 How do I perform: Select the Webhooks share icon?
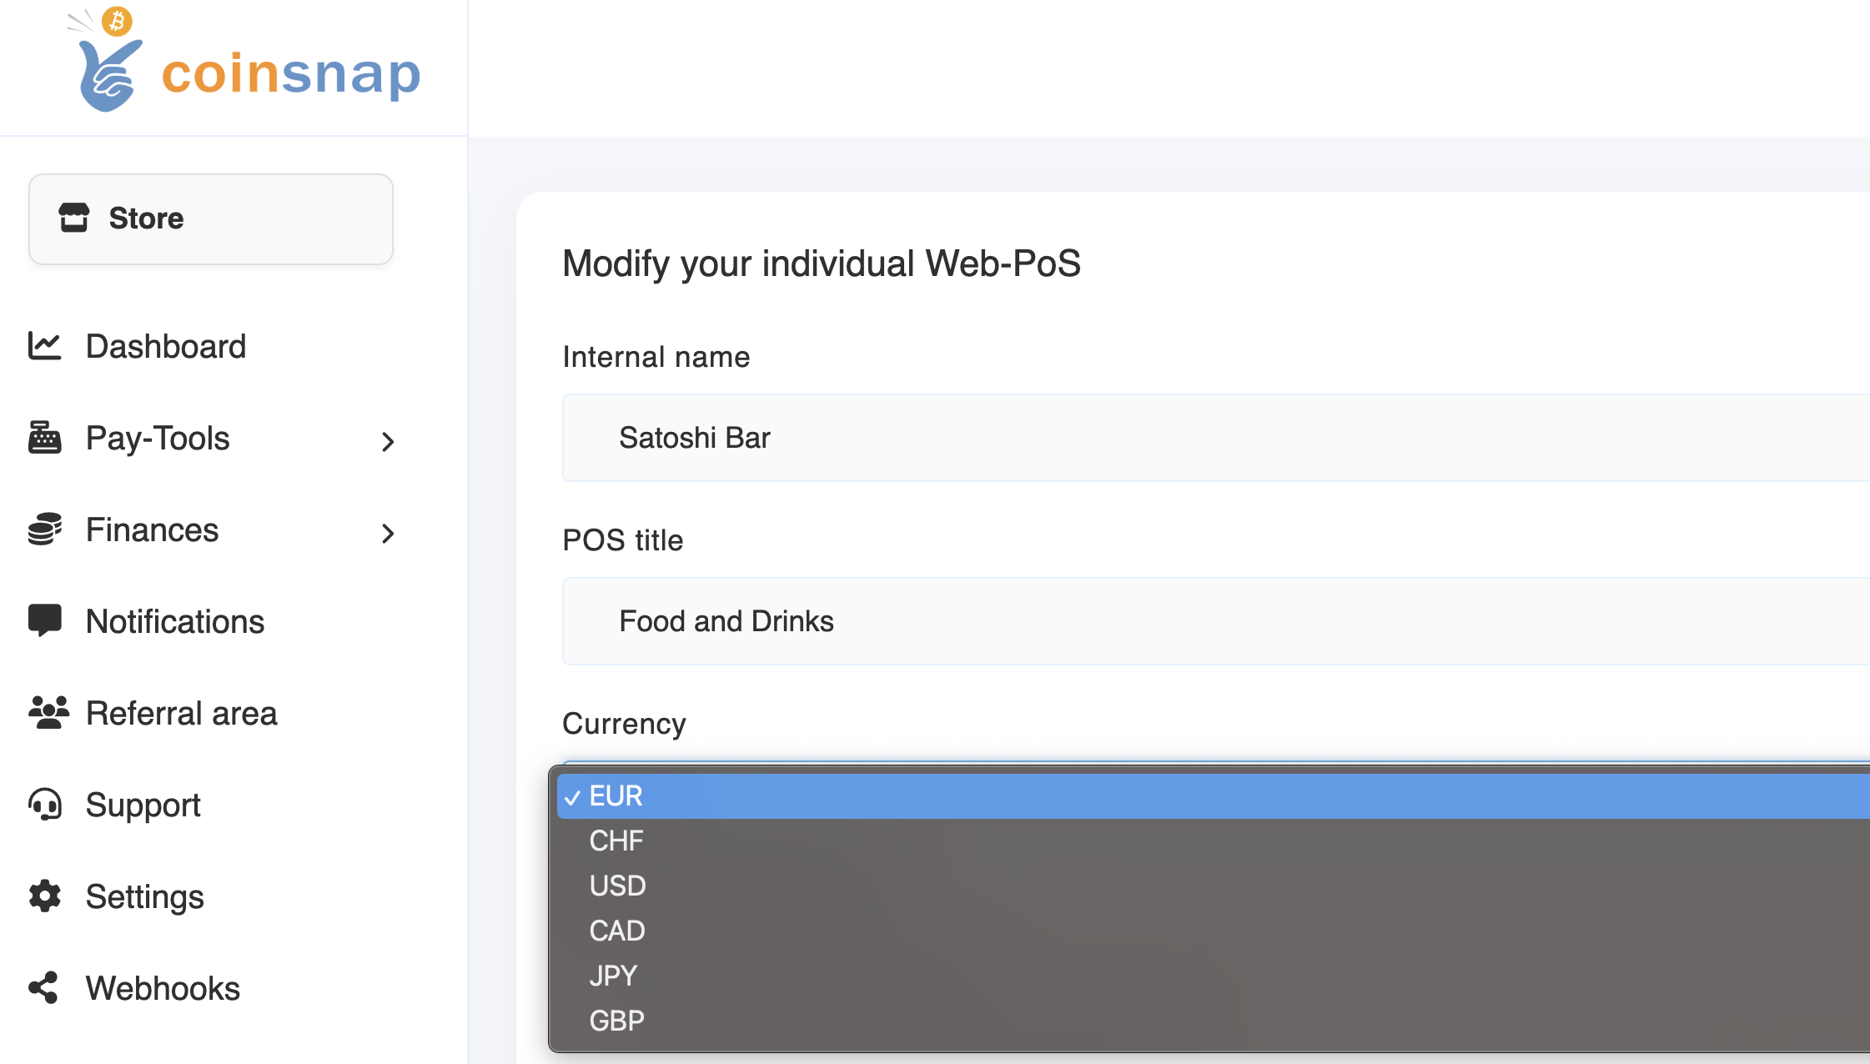pyautogui.click(x=45, y=988)
